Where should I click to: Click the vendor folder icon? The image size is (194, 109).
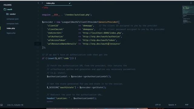7,14
